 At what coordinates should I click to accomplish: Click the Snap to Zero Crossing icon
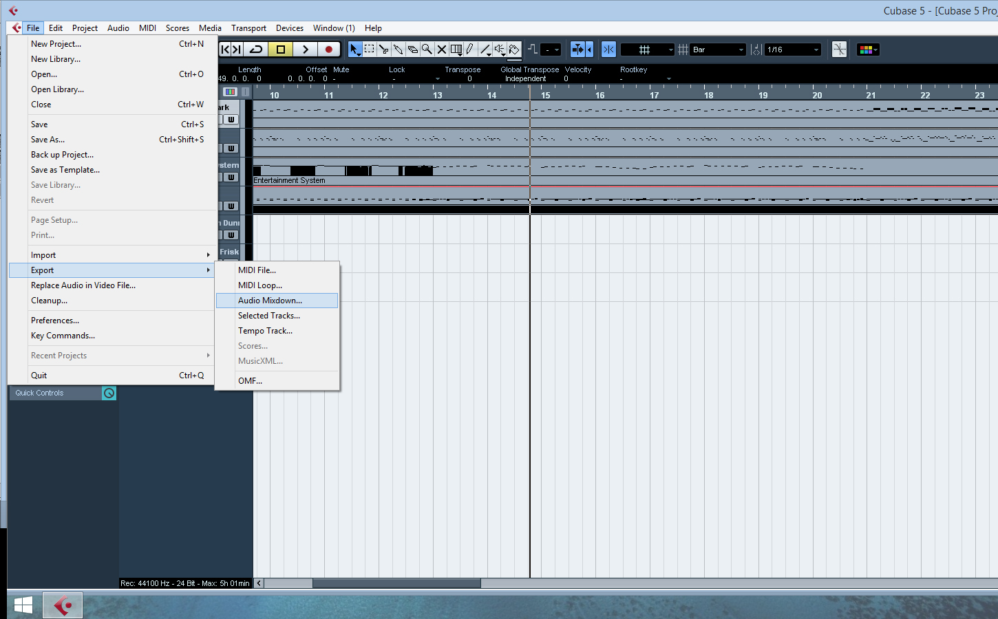(839, 50)
